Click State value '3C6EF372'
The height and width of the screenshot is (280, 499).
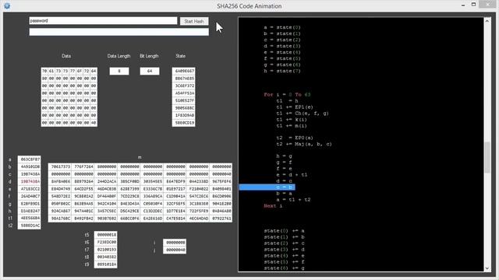pos(184,86)
